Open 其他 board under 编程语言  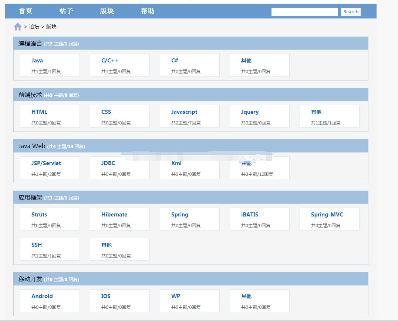click(x=246, y=61)
